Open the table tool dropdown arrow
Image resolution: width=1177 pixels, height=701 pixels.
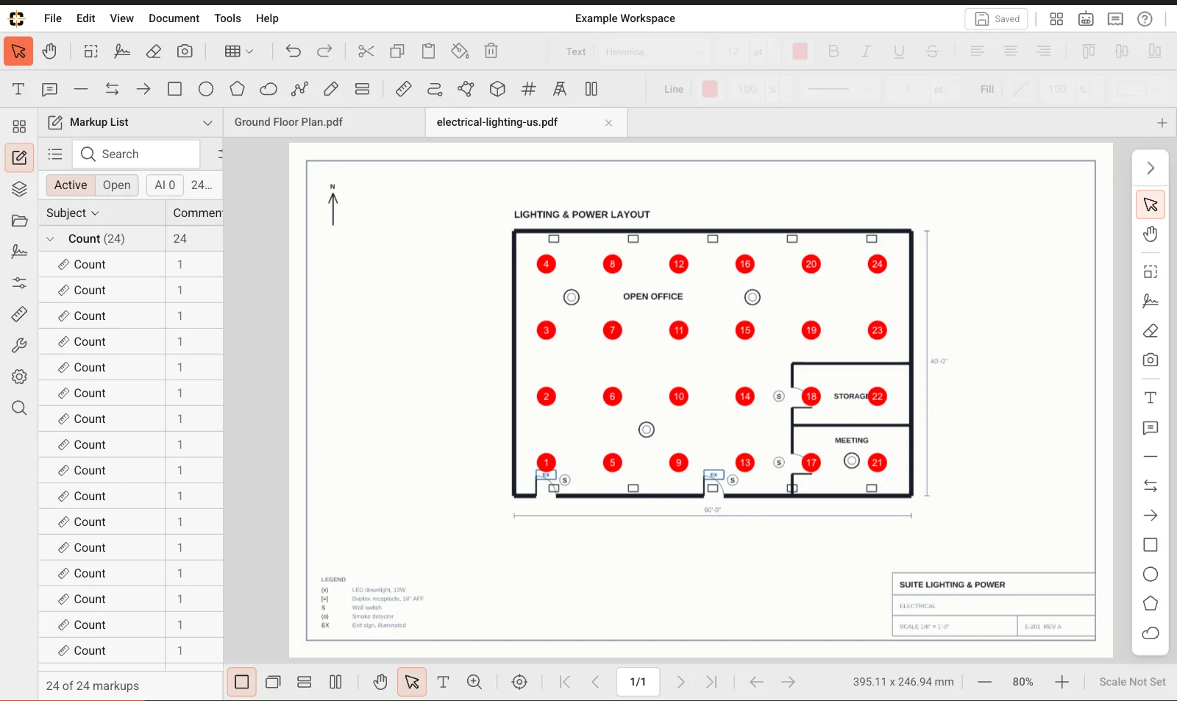pos(249,51)
